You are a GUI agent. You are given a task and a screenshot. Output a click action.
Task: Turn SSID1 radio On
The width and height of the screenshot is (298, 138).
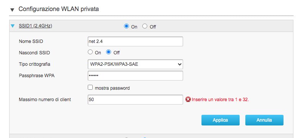126,26
